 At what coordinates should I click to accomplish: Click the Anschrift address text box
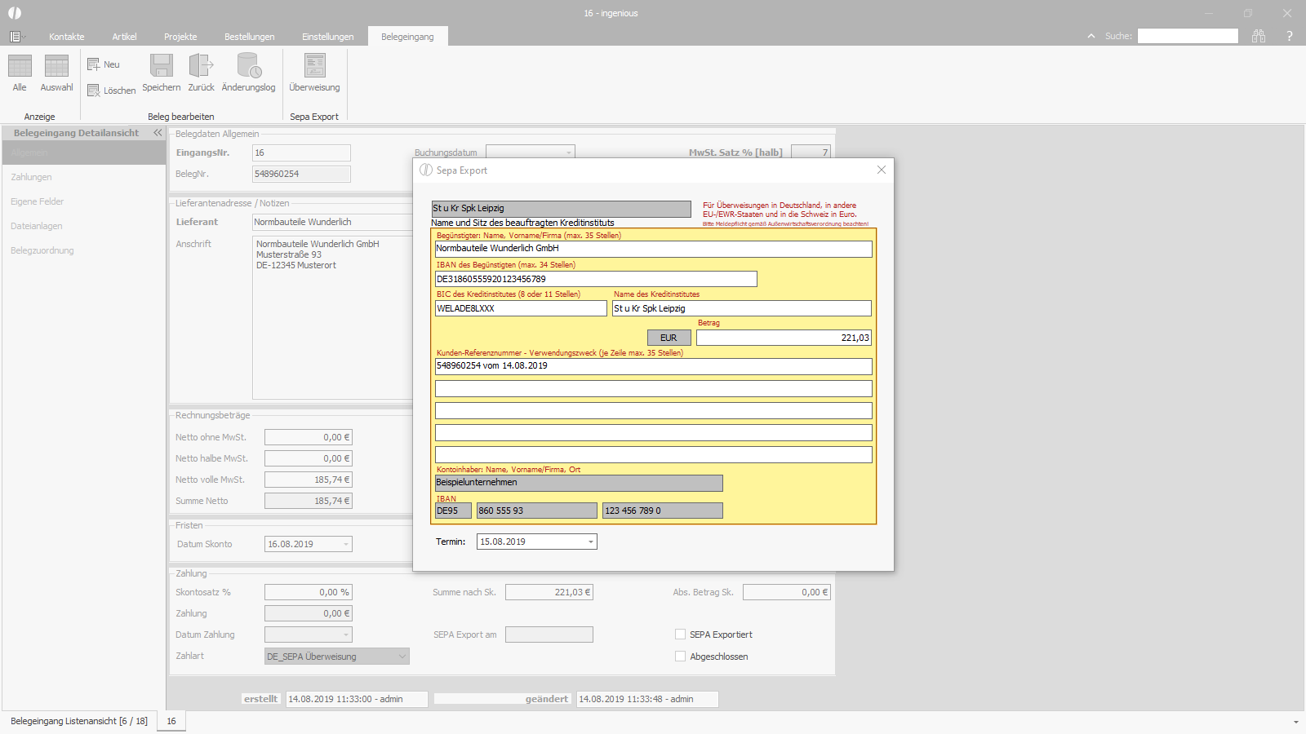coord(332,317)
